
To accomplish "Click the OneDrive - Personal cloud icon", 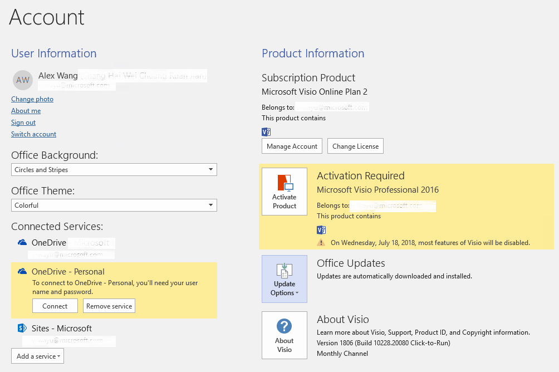I will click(22, 272).
